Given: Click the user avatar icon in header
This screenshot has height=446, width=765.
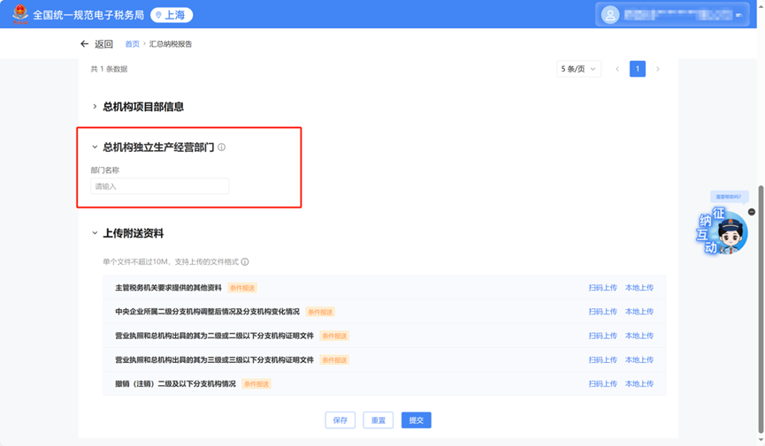Looking at the screenshot, I should pyautogui.click(x=610, y=15).
